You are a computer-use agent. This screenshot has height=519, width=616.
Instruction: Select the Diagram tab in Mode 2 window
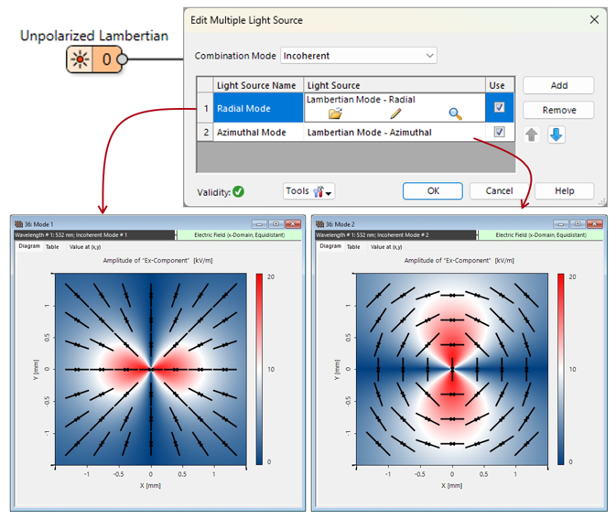tap(330, 246)
